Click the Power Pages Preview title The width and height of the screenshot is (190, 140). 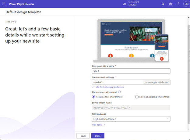tap(22, 4)
